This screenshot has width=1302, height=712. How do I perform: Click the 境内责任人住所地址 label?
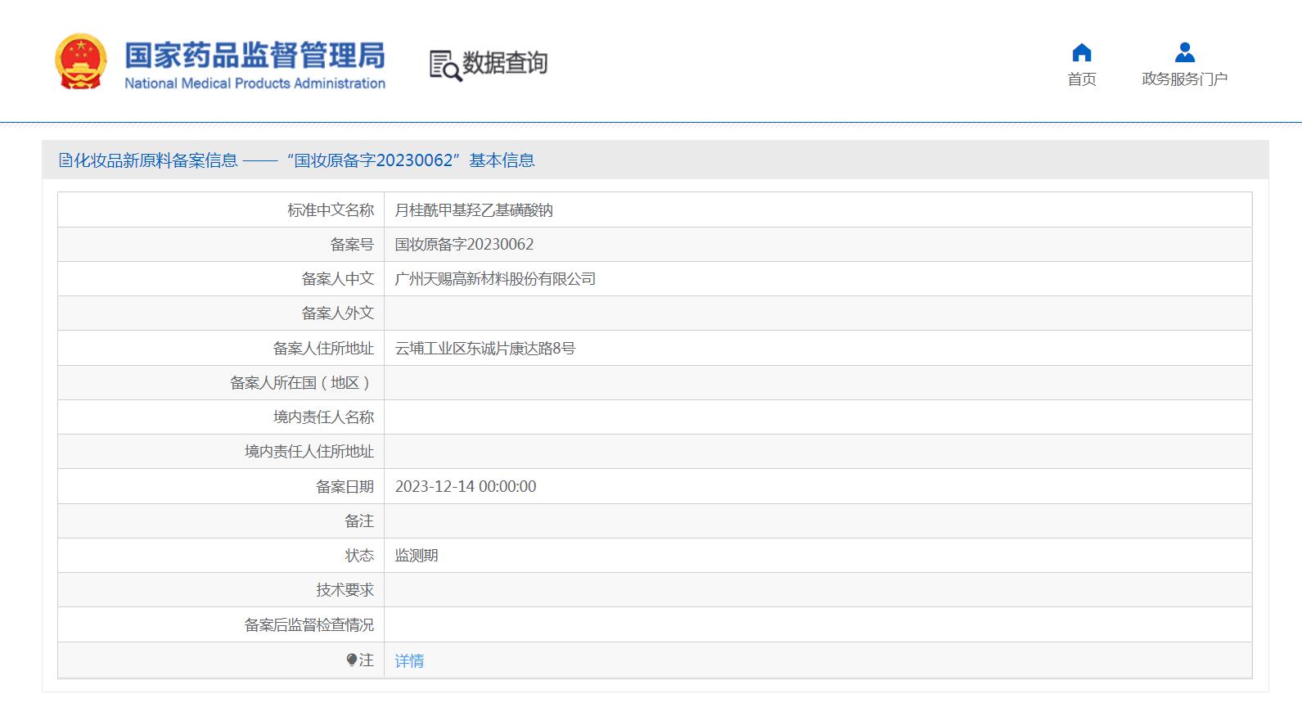click(x=309, y=452)
